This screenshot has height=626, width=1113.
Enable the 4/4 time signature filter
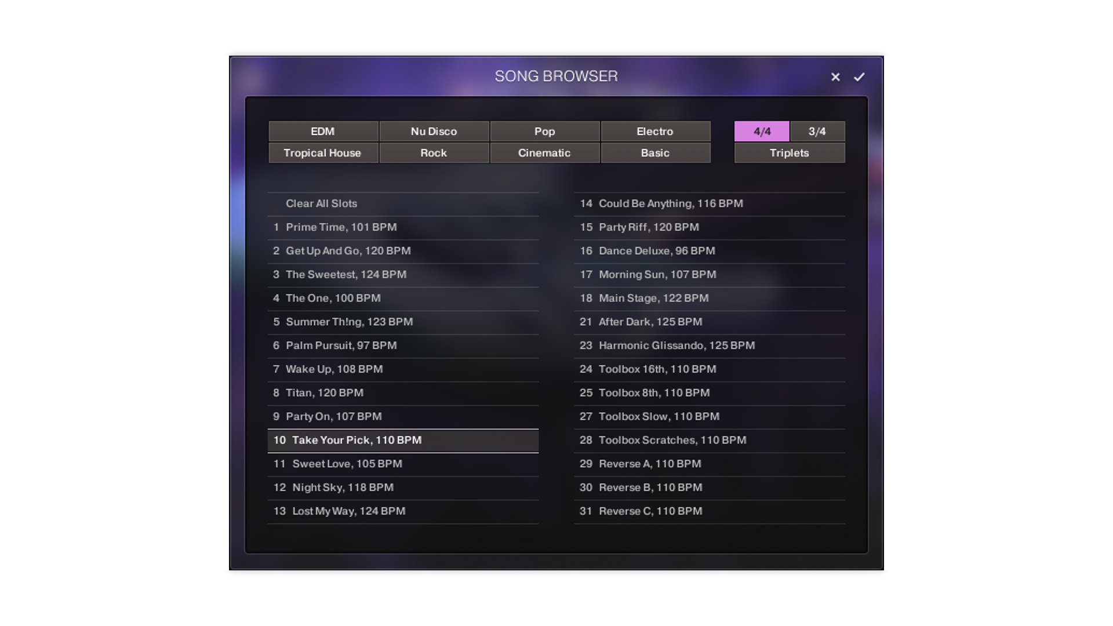(x=762, y=132)
